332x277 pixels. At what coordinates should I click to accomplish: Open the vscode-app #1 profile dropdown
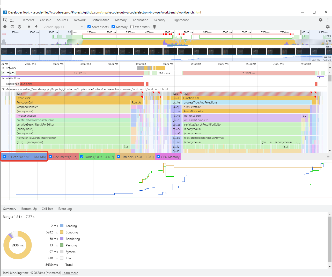(63, 27)
